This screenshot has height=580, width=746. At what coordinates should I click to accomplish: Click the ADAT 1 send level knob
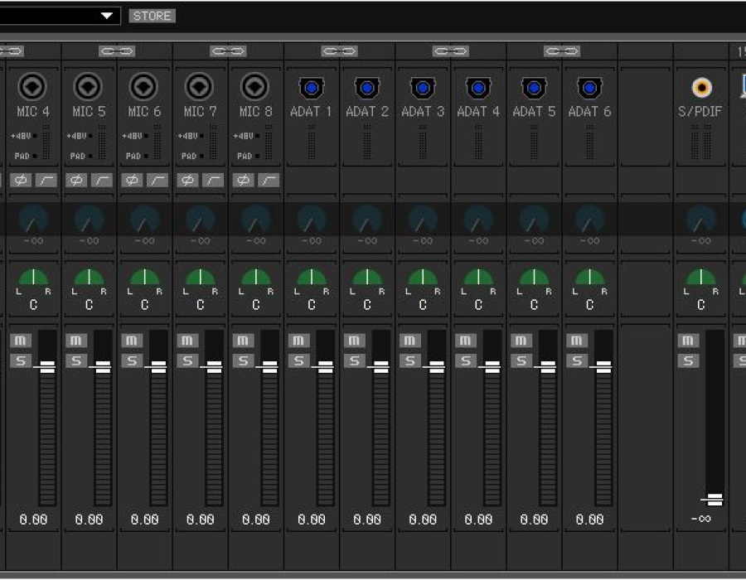coord(311,220)
